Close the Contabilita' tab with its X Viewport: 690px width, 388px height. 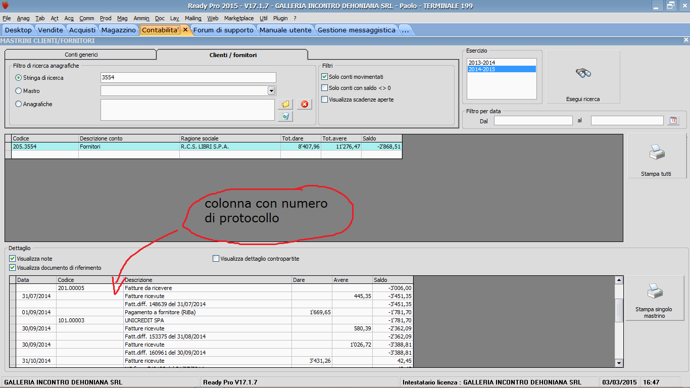pyautogui.click(x=185, y=30)
